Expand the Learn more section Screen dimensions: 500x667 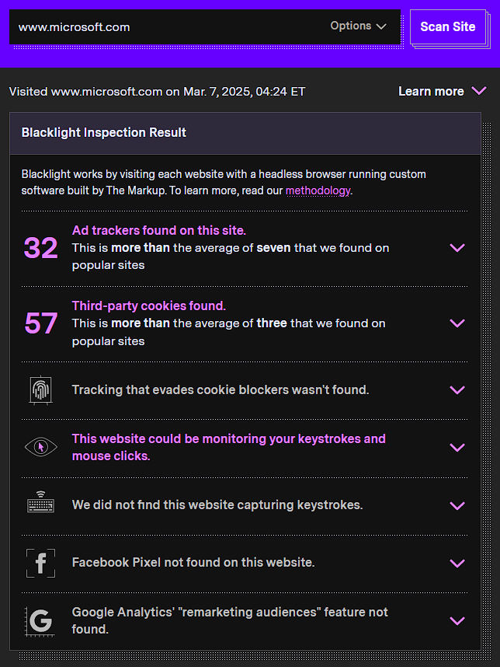click(442, 92)
